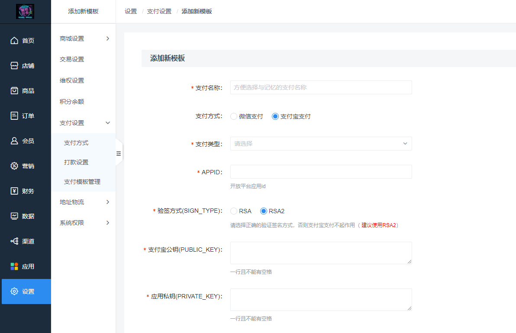Viewport: 516px width, 333px height.
Task: Open the 店铺 store icon
Action: pos(14,66)
